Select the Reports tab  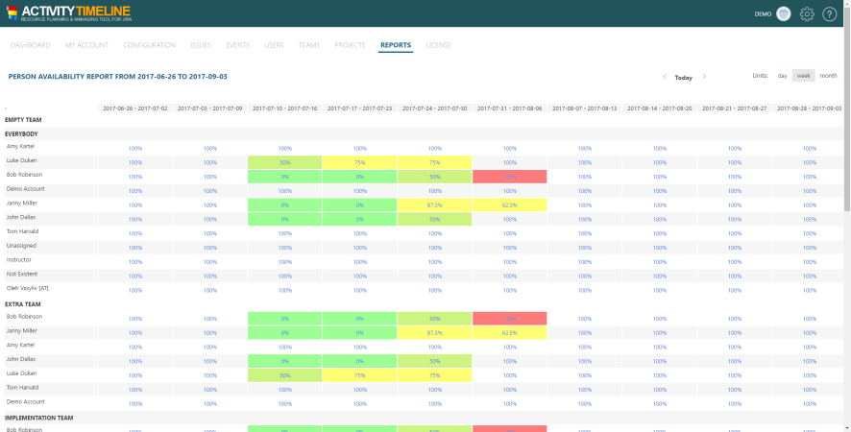pyautogui.click(x=396, y=45)
